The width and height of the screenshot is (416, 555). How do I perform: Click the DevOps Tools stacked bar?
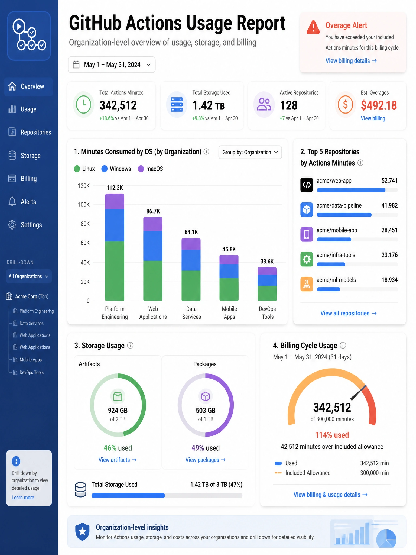[267, 284]
